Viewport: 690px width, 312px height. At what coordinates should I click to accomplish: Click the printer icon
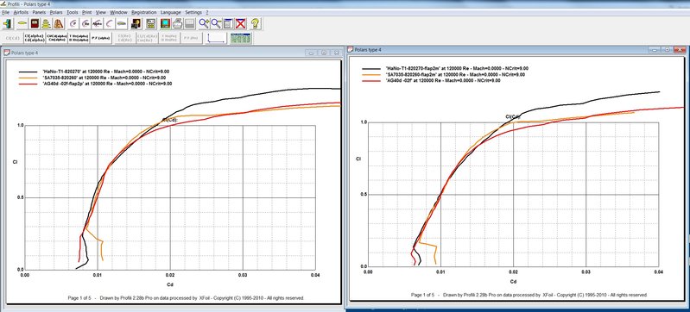coord(177,23)
